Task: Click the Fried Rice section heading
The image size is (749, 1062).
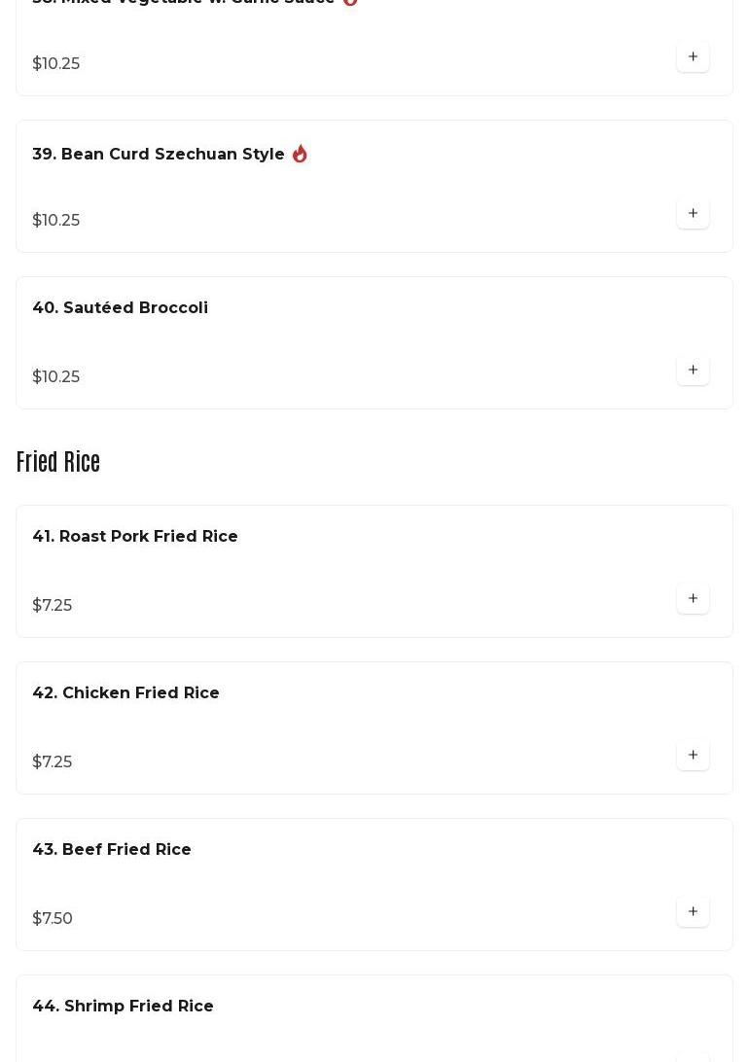Action: pyautogui.click(x=58, y=462)
